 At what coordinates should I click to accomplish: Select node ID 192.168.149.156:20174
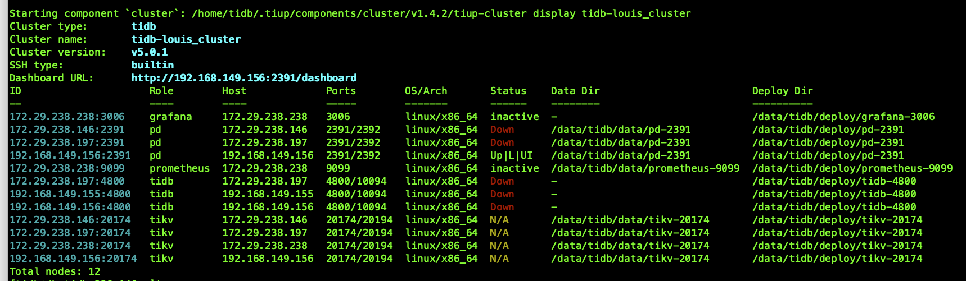tap(73, 259)
